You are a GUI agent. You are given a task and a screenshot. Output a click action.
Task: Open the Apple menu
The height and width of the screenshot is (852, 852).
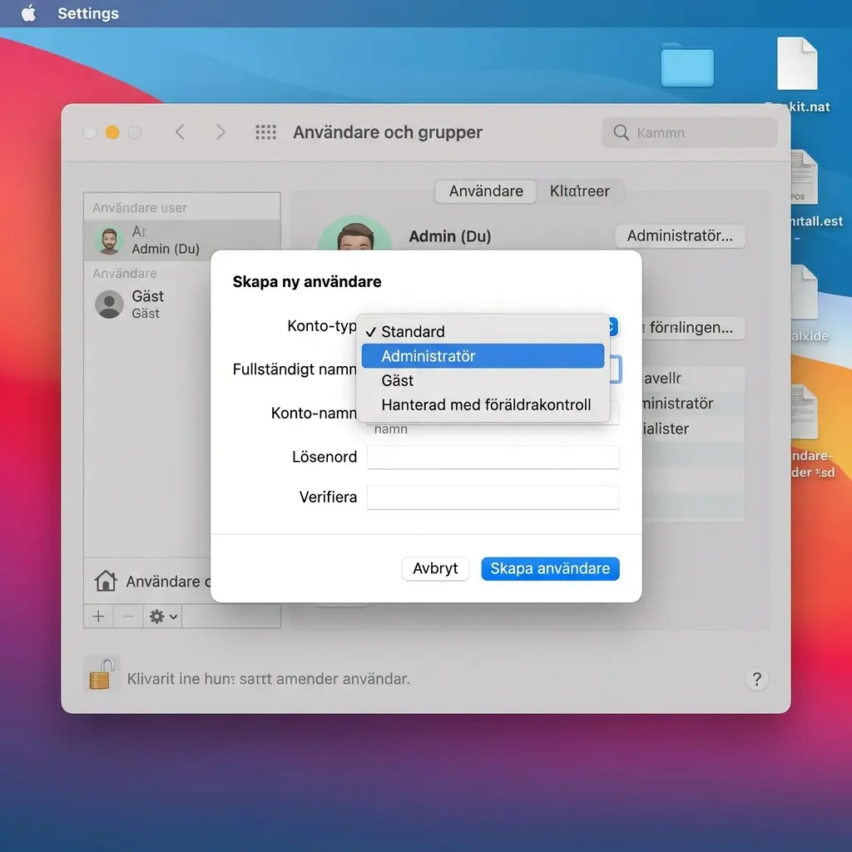click(x=28, y=13)
